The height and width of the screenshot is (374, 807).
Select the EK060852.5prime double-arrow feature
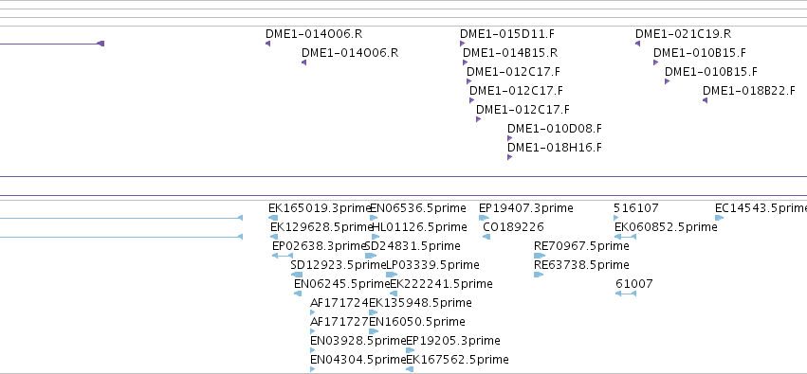coord(625,237)
